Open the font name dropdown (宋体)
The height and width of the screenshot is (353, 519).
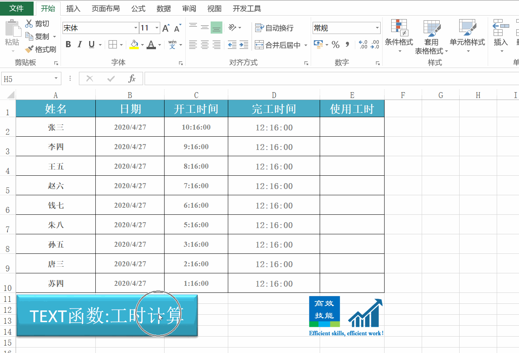[x=136, y=28]
